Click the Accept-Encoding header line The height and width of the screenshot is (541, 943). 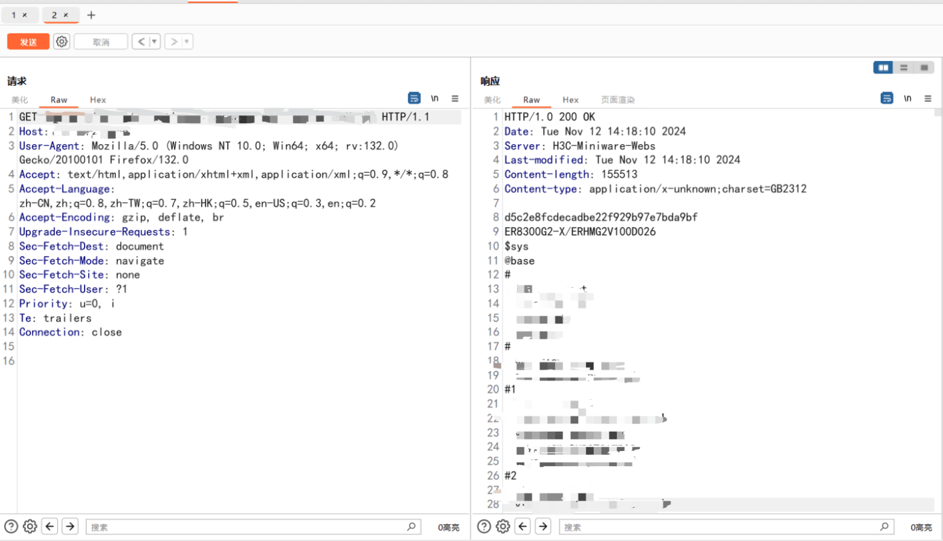pyautogui.click(x=121, y=217)
